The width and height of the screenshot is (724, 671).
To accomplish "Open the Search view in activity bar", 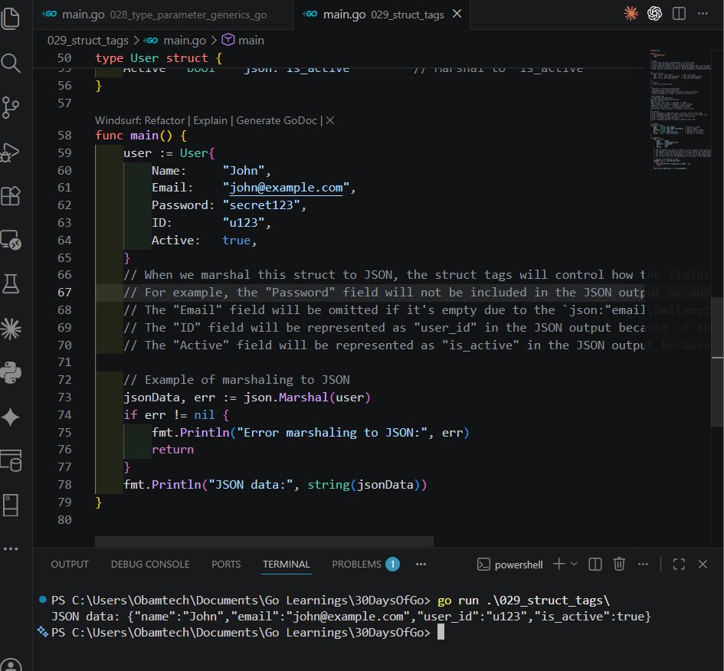I will pyautogui.click(x=11, y=63).
